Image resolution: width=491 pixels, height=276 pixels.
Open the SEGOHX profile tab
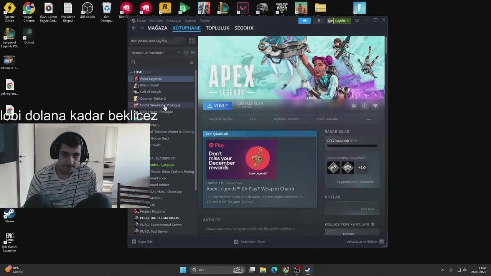(x=244, y=28)
